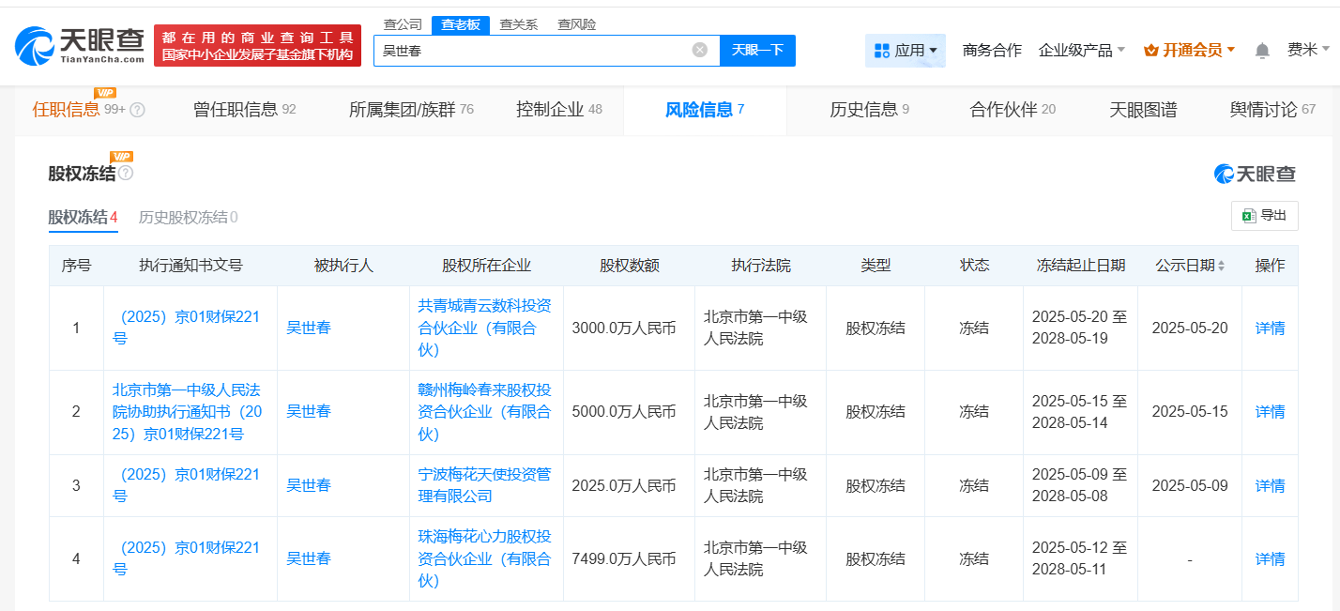Open the 应用 apps dropdown
This screenshot has width=1340, height=611.
click(905, 50)
